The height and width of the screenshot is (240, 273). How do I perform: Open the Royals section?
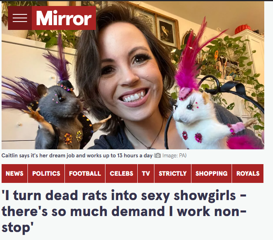(x=248, y=173)
